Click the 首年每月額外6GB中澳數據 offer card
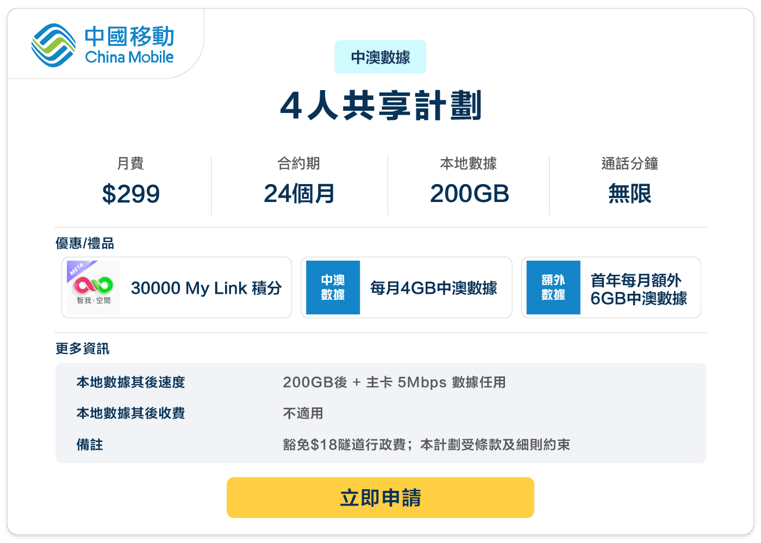 (x=611, y=288)
